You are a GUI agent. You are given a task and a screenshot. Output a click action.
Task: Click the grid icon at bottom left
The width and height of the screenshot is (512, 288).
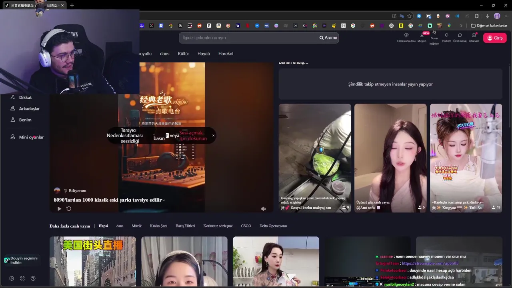click(x=22, y=278)
